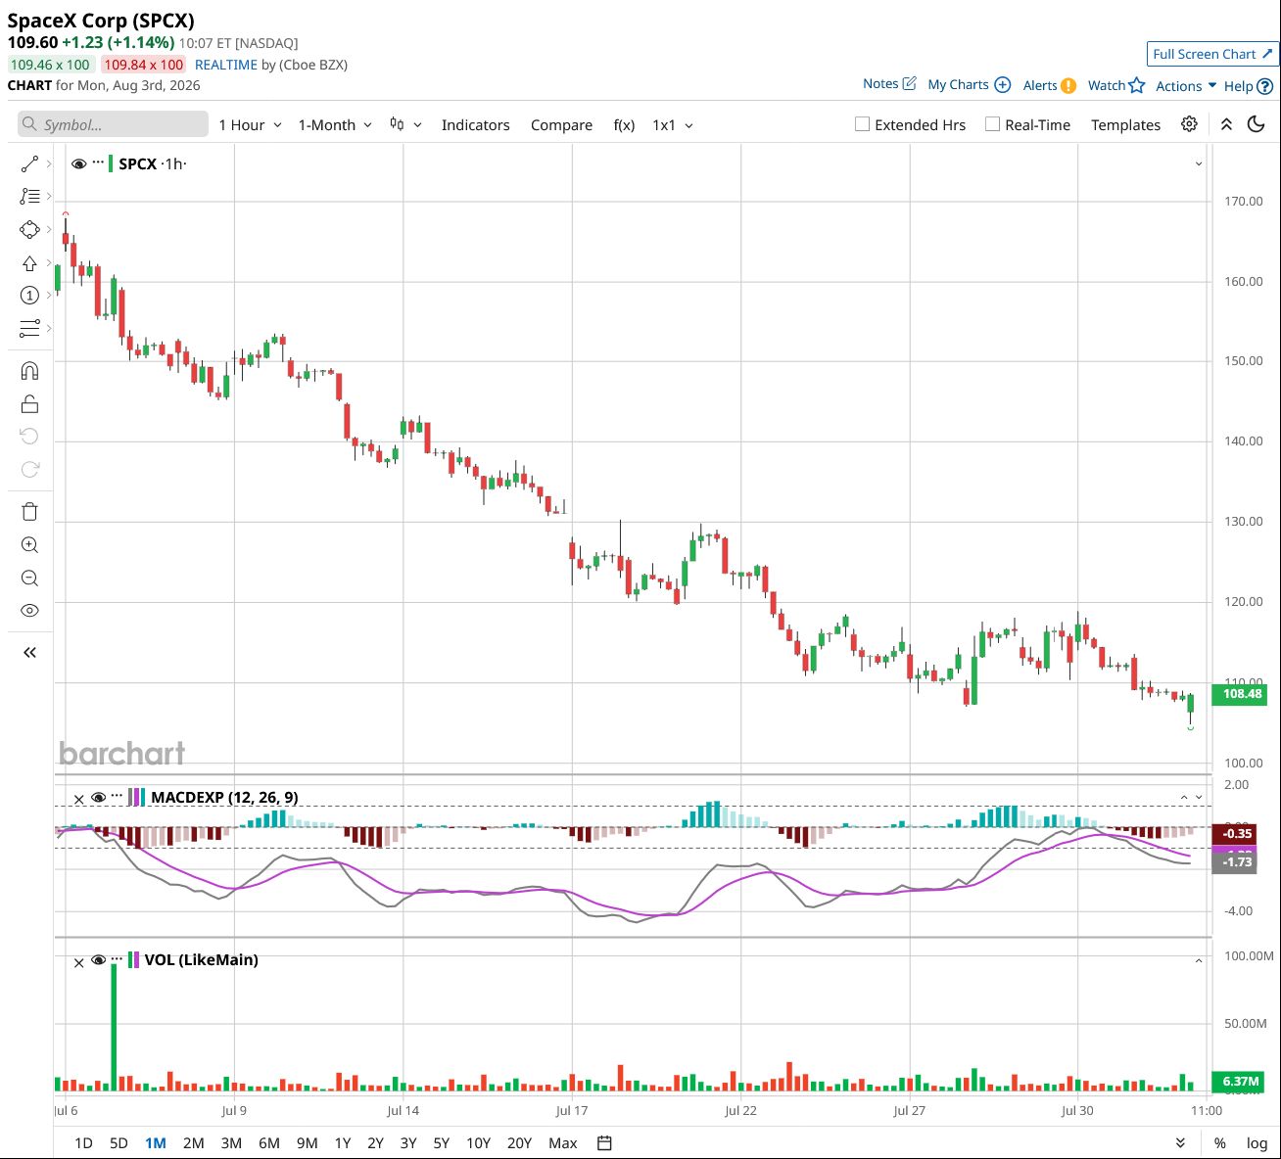This screenshot has width=1281, height=1159.
Task: Select the 1D range
Action: coord(83,1143)
